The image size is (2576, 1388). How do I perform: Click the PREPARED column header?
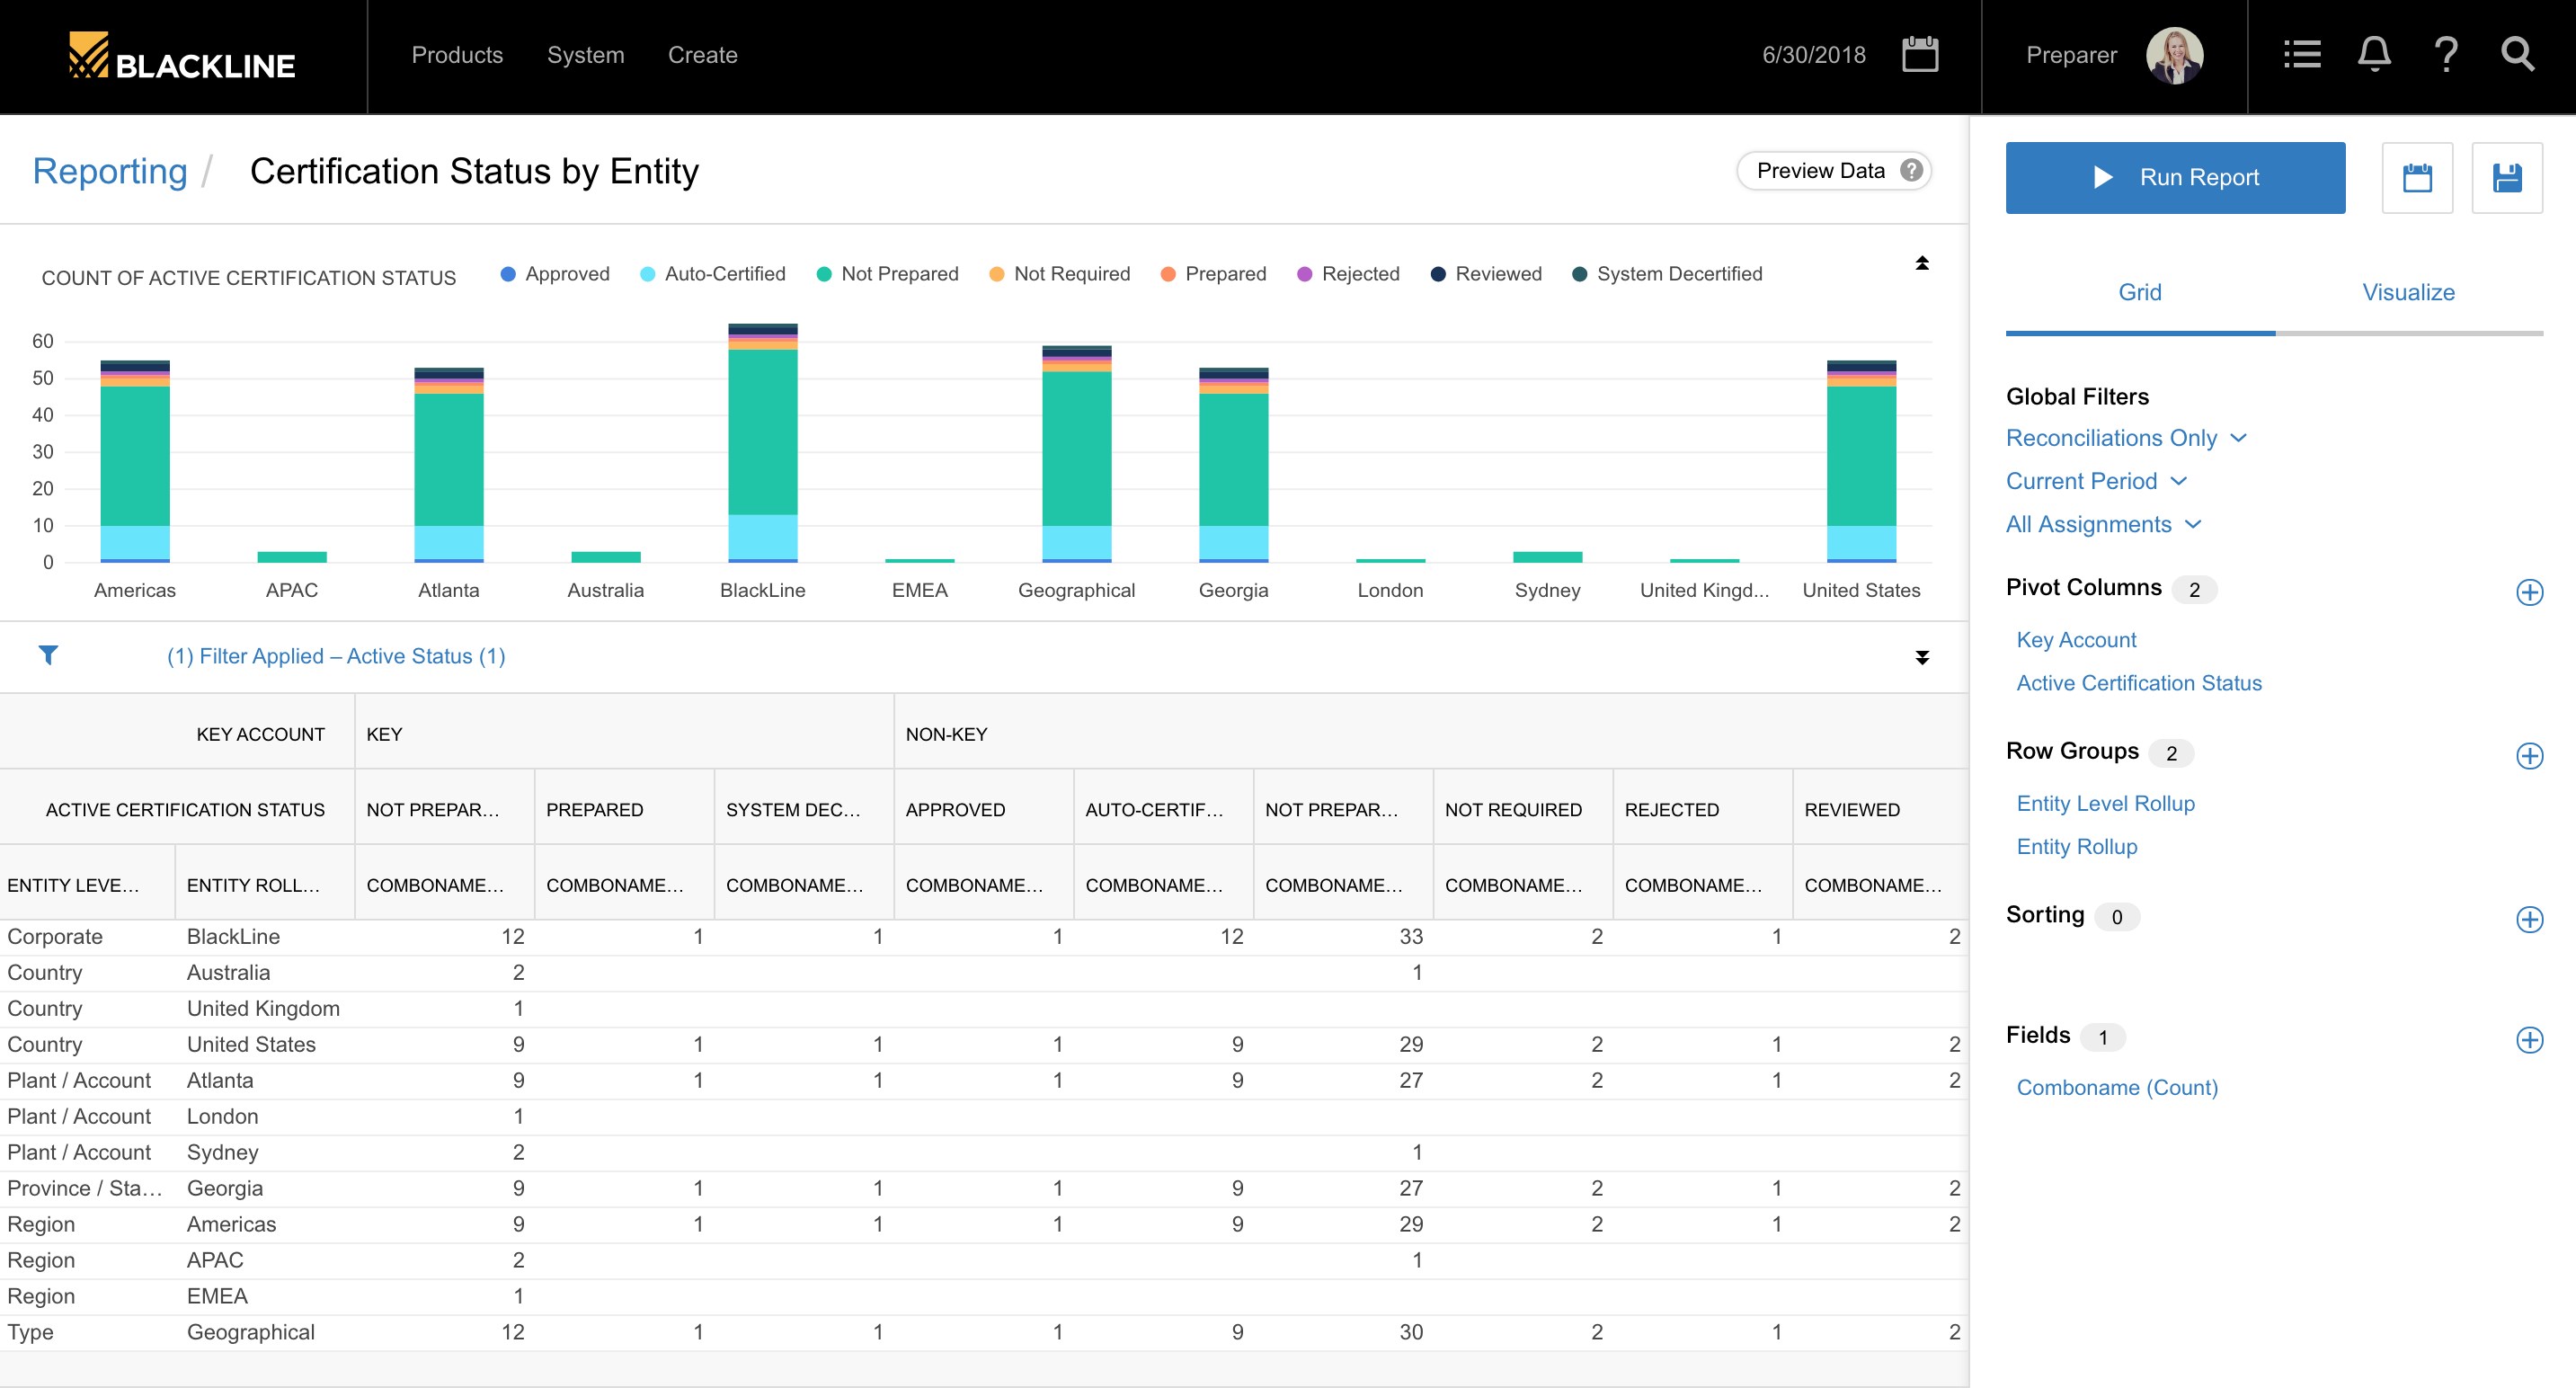pyautogui.click(x=624, y=809)
